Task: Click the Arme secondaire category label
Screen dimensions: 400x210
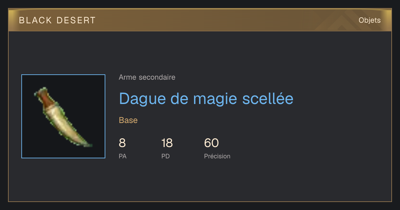Action: point(147,77)
